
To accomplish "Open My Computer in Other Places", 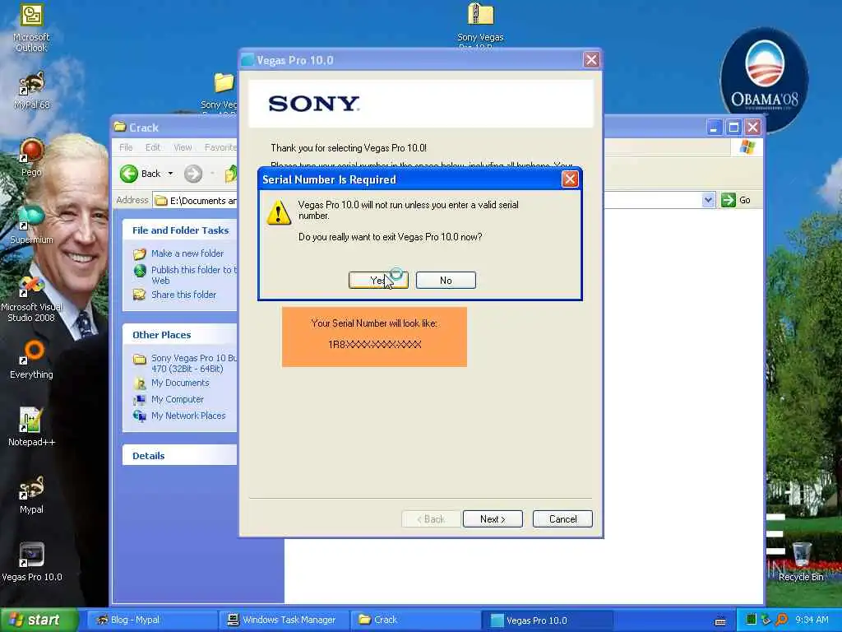I will tap(178, 399).
